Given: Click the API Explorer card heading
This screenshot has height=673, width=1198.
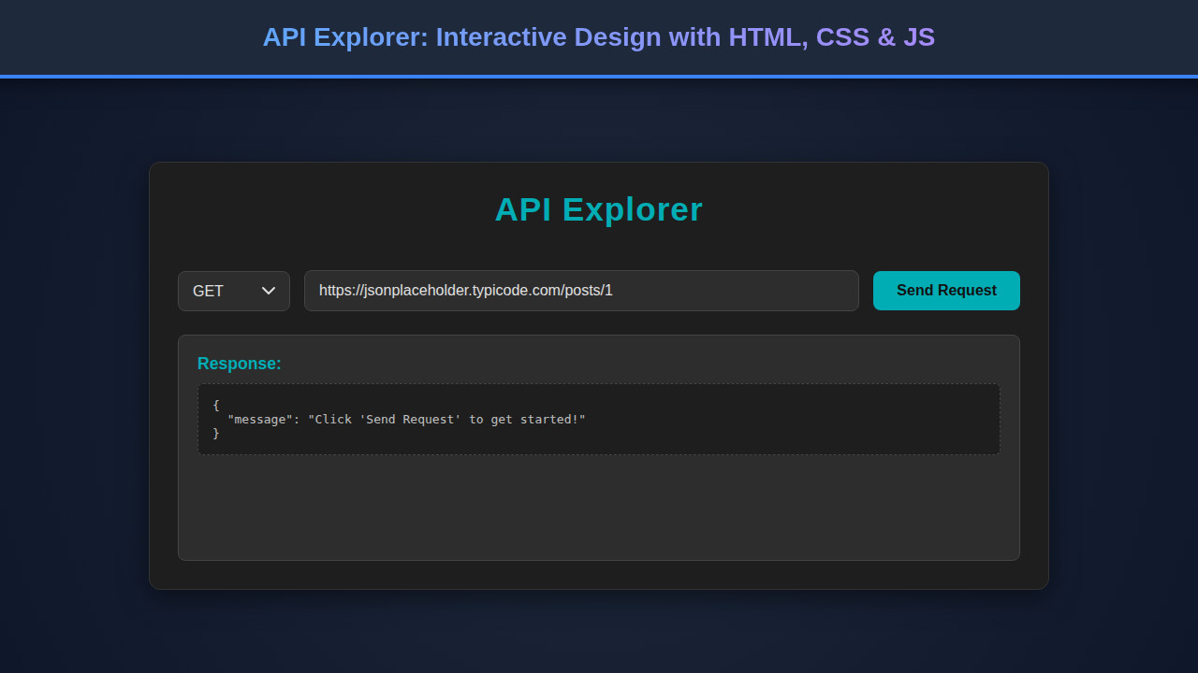Looking at the screenshot, I should click(x=598, y=210).
